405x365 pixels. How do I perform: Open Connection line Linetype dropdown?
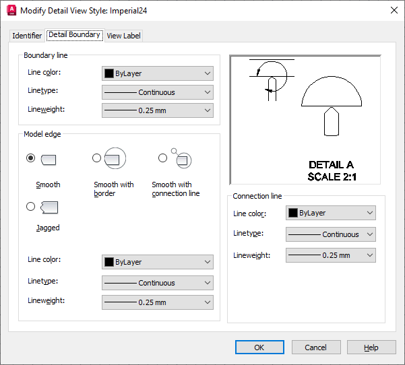pyautogui.click(x=331, y=234)
